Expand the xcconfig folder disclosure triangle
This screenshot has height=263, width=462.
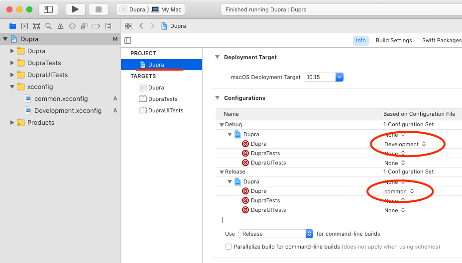pyautogui.click(x=12, y=87)
